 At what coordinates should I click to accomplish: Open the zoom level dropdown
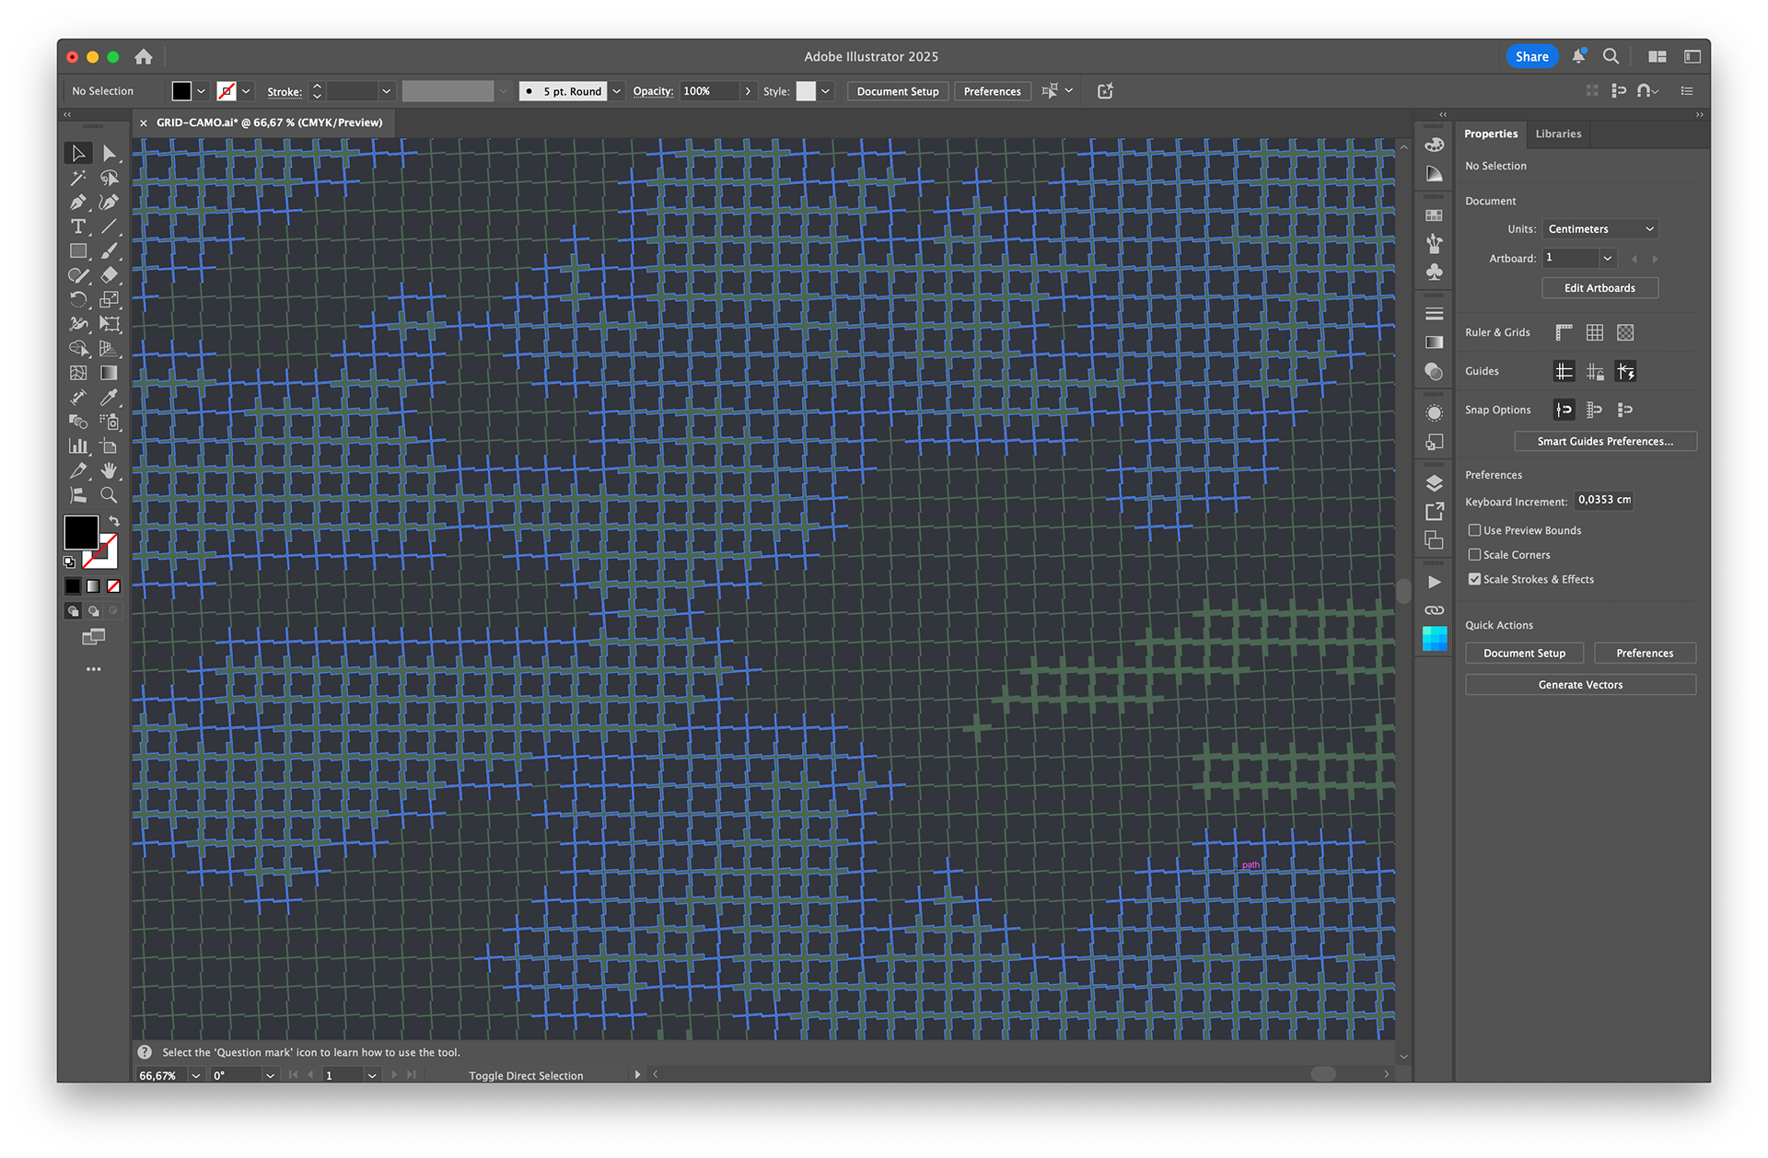pyautogui.click(x=195, y=1075)
